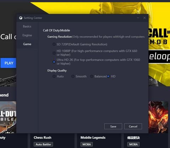Open the Chess Rush game title
Image resolution: width=170 pixels, height=148 pixels.
point(42,138)
